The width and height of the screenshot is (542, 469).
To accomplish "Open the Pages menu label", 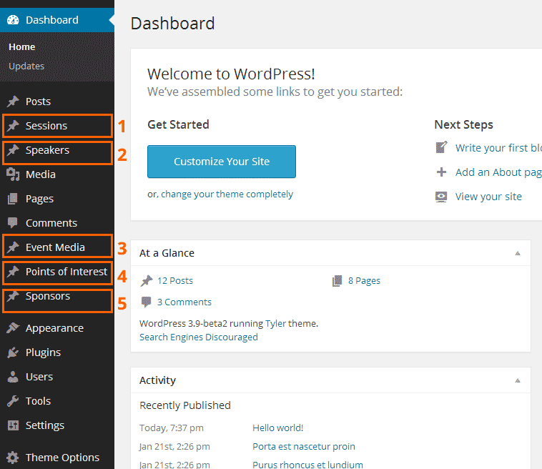I will 39,199.
